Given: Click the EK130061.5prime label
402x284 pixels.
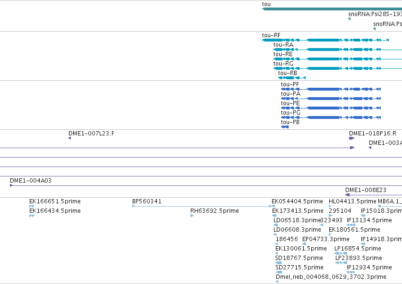Looking at the screenshot, I should tap(301, 249).
